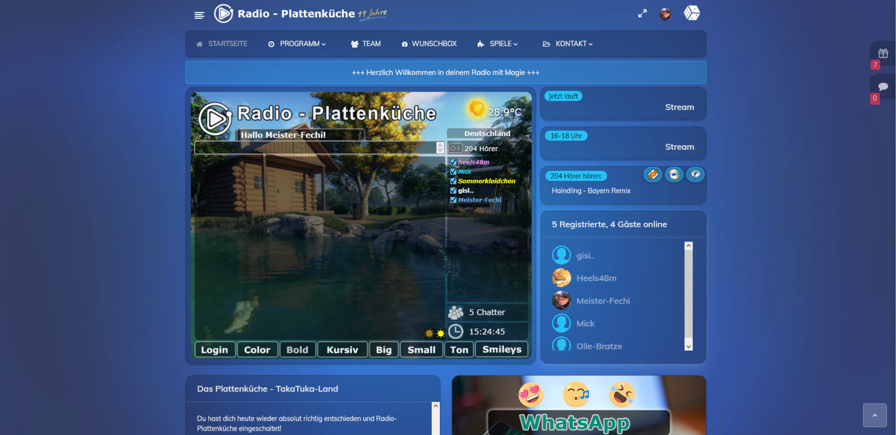Open gisi..'s avatar in the online list
The width and height of the screenshot is (896, 435).
click(x=561, y=255)
